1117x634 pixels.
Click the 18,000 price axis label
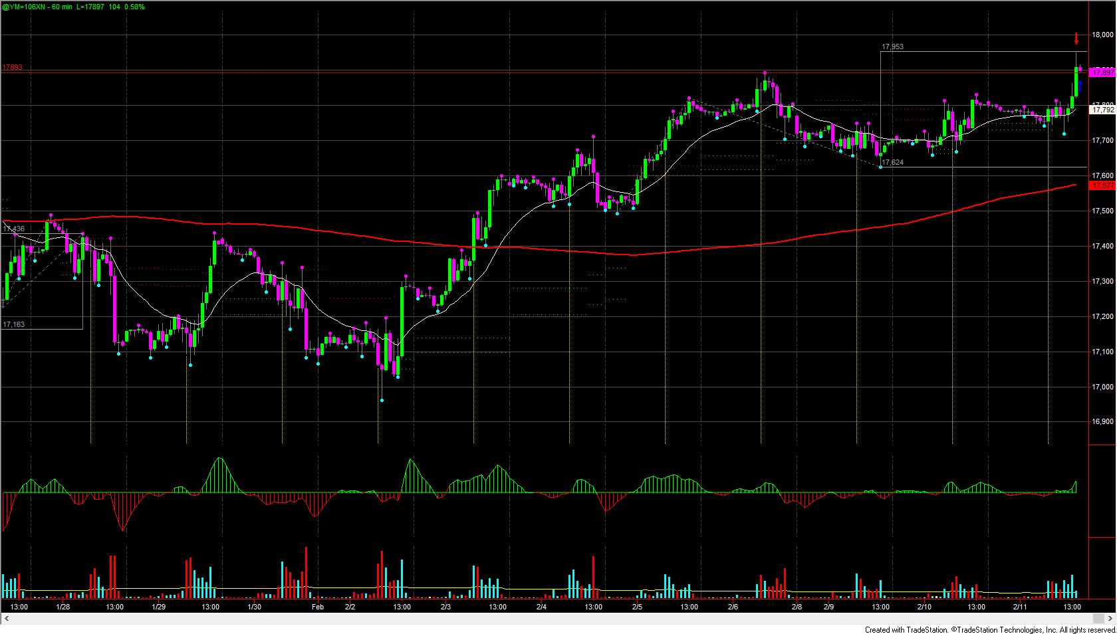[1103, 35]
